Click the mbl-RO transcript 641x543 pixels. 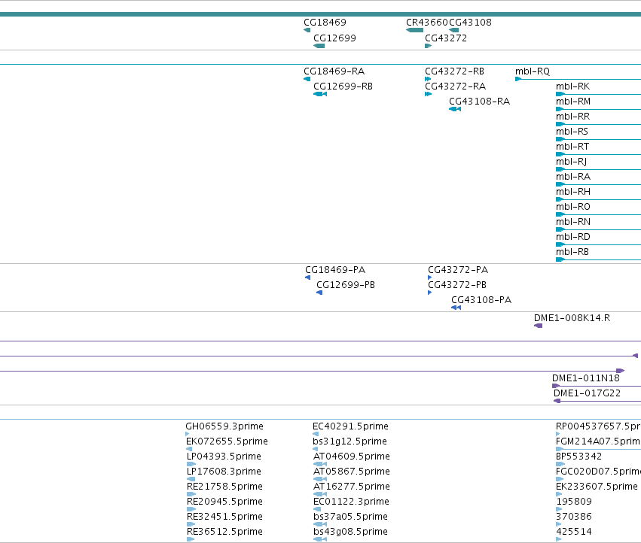click(x=573, y=207)
